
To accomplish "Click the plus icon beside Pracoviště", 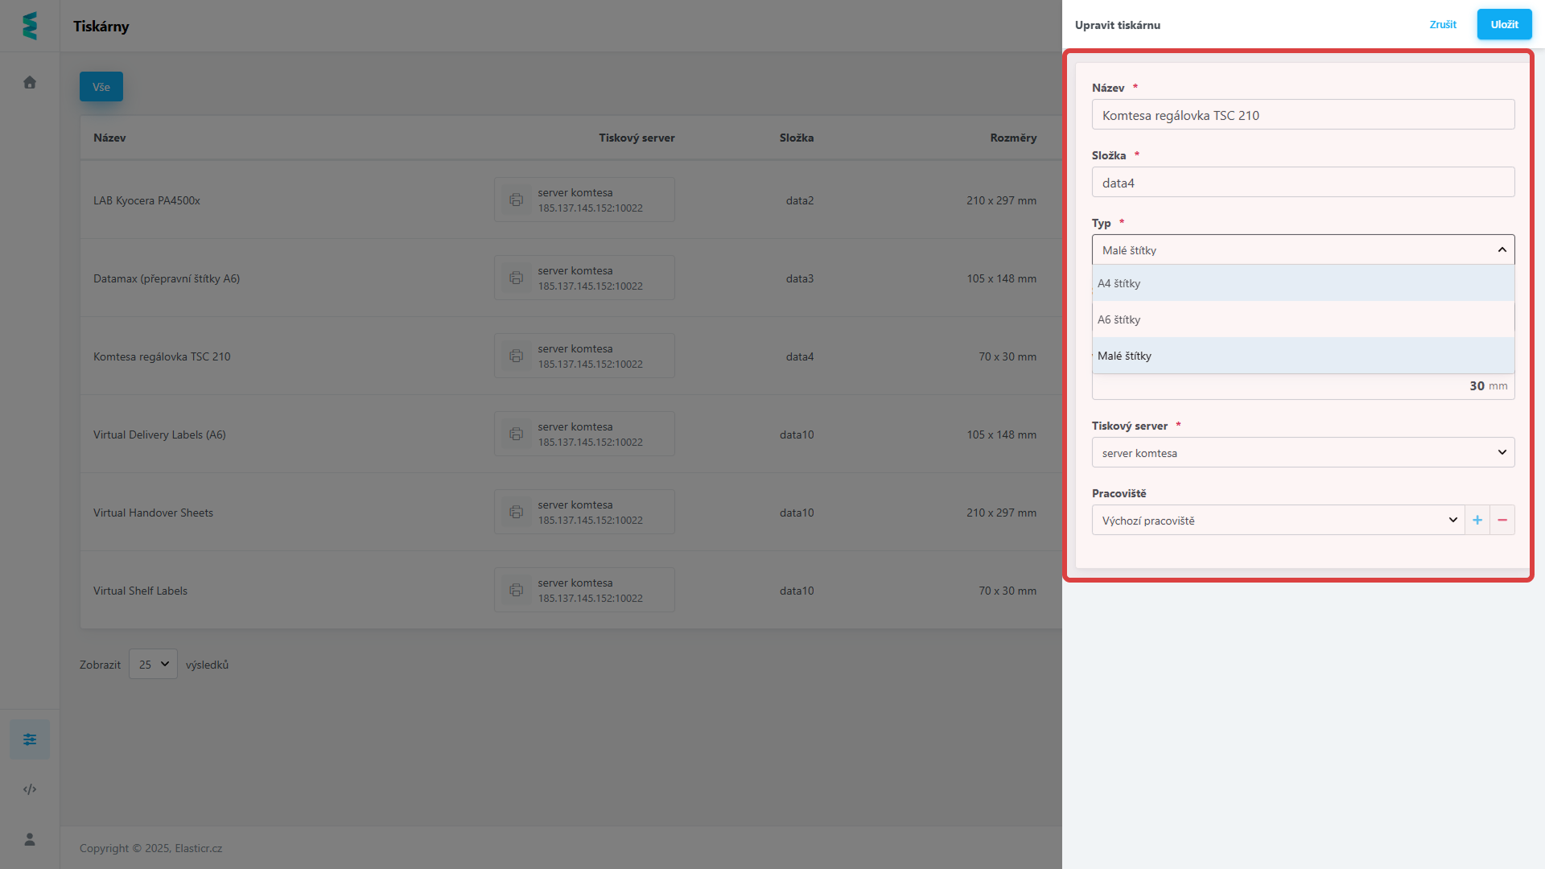I will click(x=1477, y=521).
